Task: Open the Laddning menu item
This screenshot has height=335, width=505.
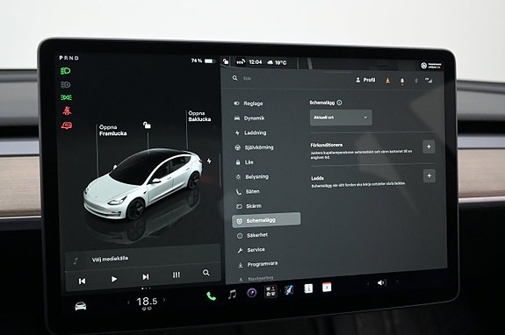Action: [250, 132]
